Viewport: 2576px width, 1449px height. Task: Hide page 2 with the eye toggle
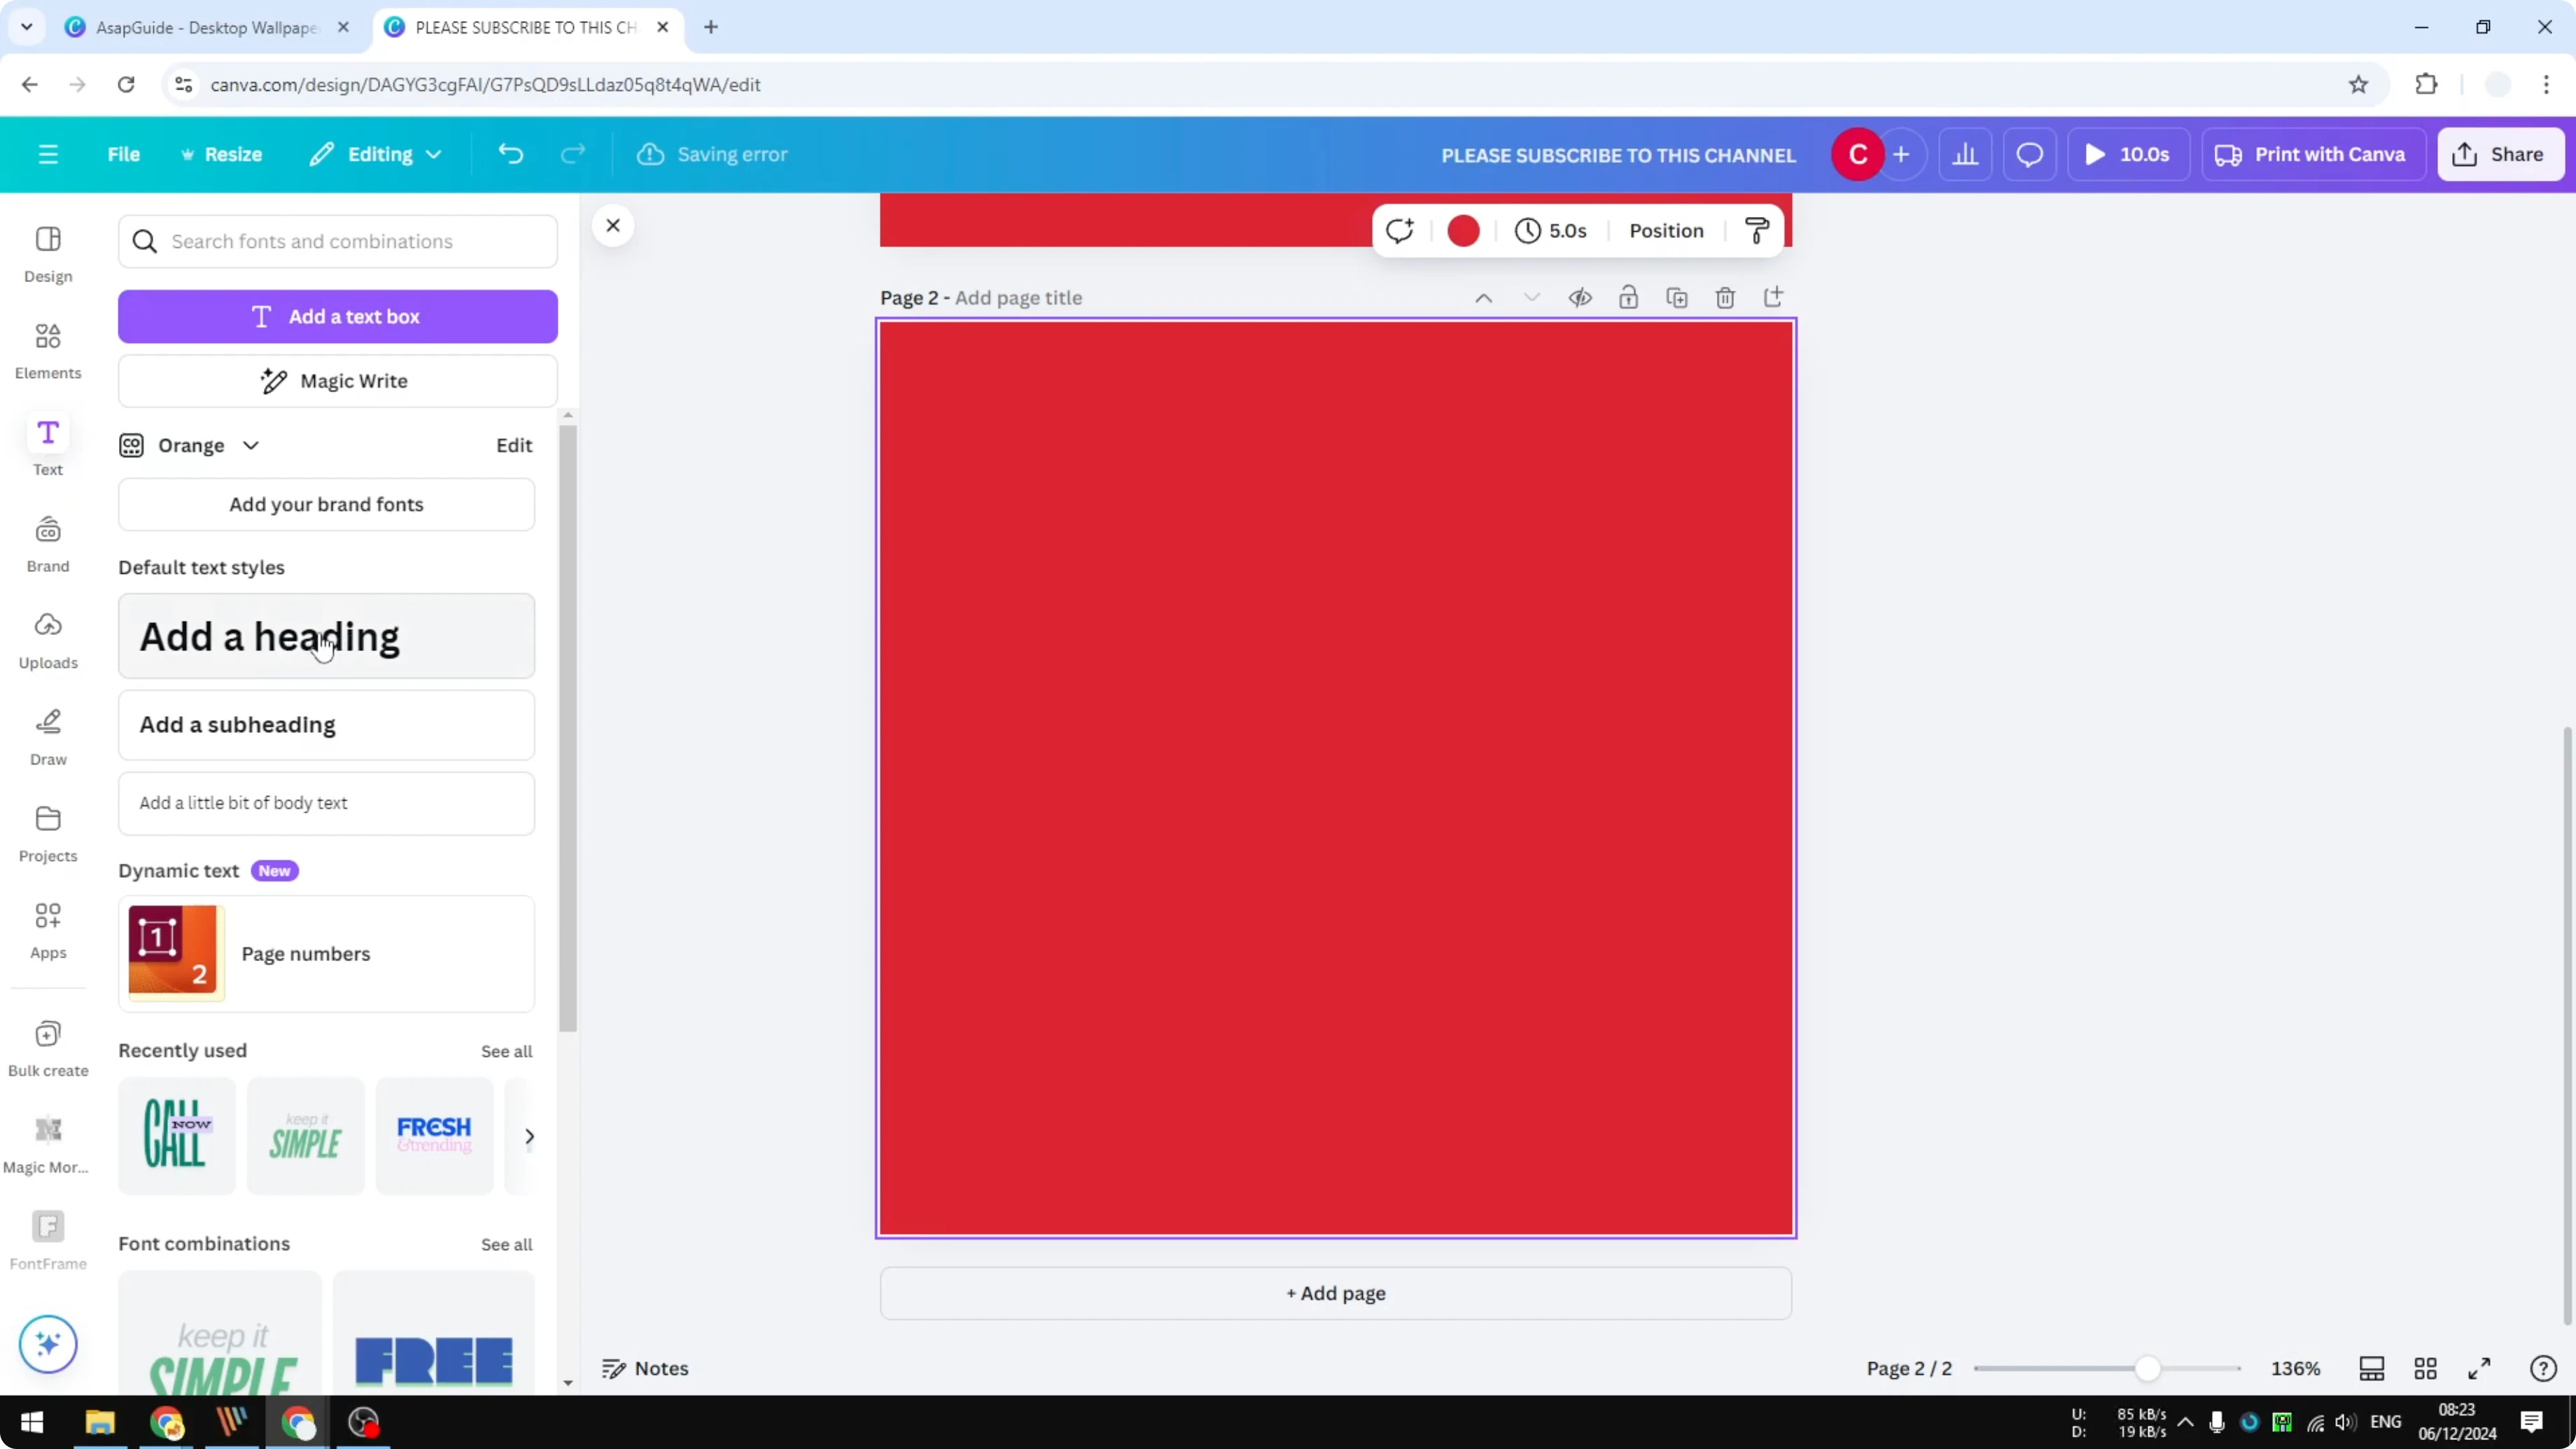1580,297
